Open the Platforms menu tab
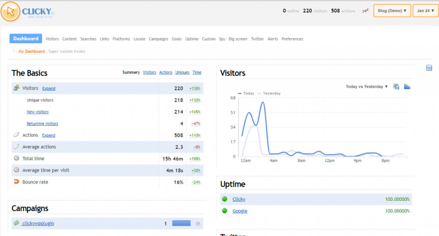 [x=121, y=39]
